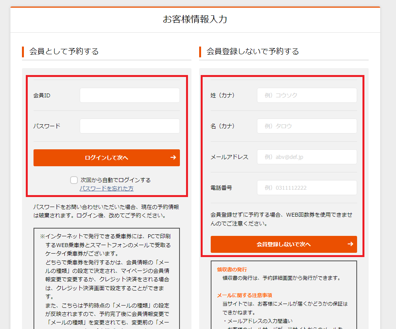Click the WEB回数券 notice text

tap(282, 219)
